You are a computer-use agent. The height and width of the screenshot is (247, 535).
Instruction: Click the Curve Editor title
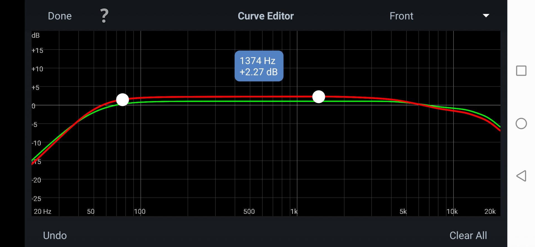tap(266, 16)
